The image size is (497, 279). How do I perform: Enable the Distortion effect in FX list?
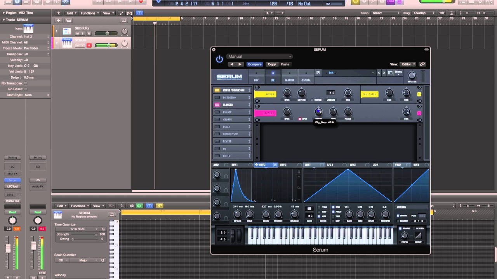click(x=217, y=98)
